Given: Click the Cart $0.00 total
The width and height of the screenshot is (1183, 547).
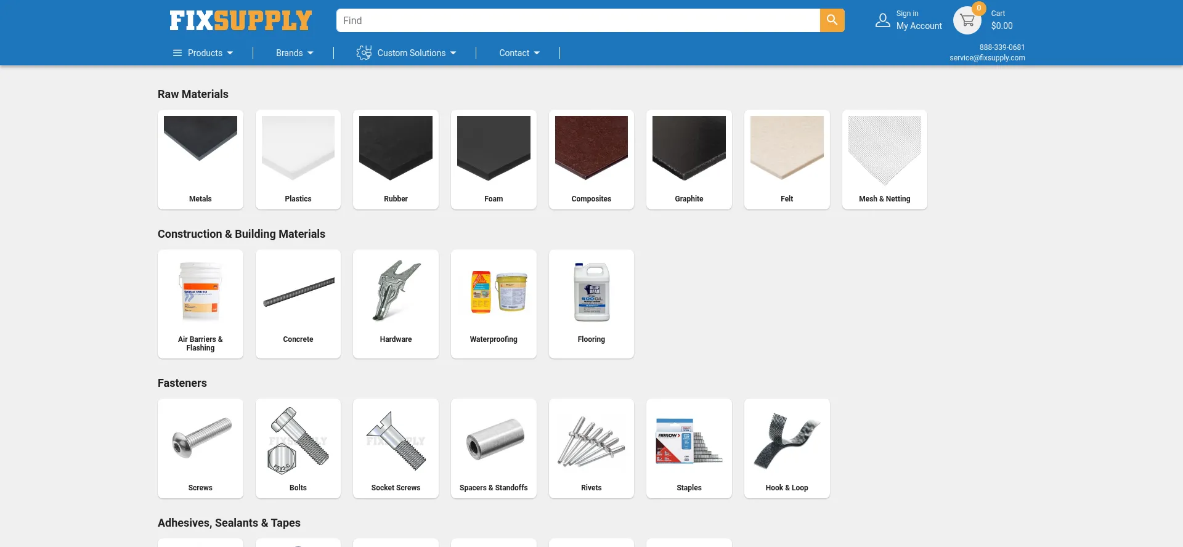Looking at the screenshot, I should click(x=1002, y=26).
